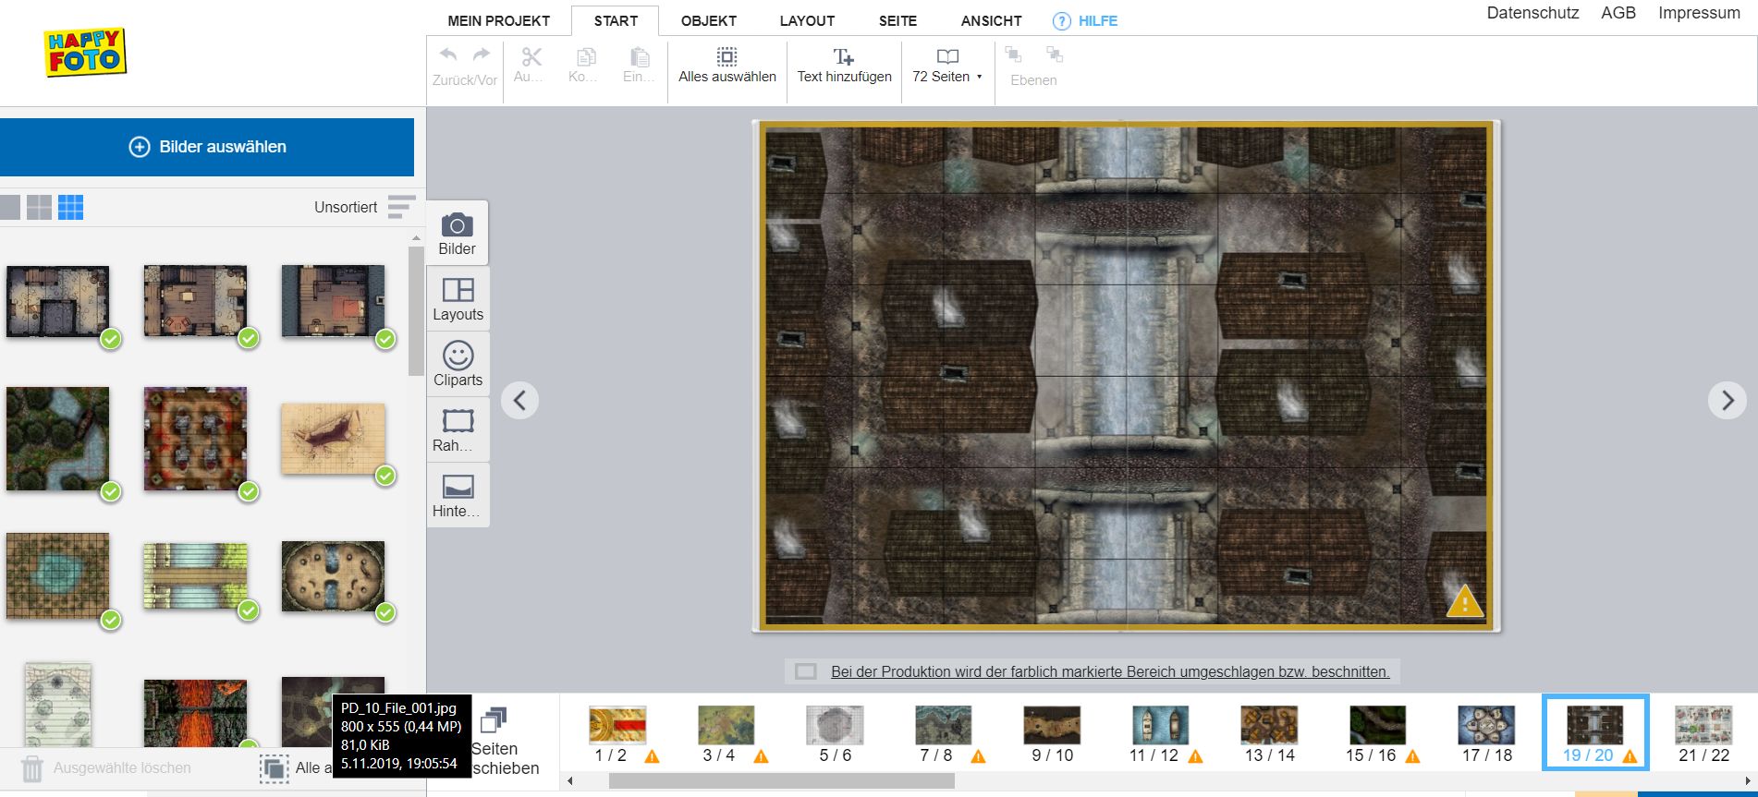Click the scissors cut icon
This screenshot has height=797, width=1758.
[x=531, y=57]
